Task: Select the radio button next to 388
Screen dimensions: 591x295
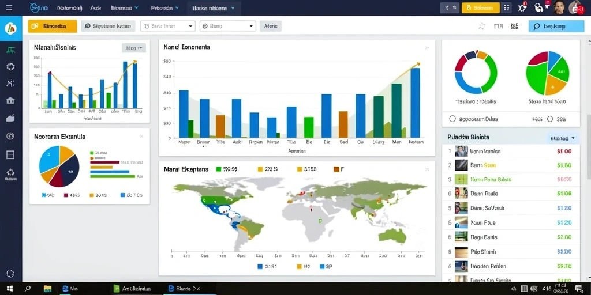Action: pyautogui.click(x=550, y=119)
